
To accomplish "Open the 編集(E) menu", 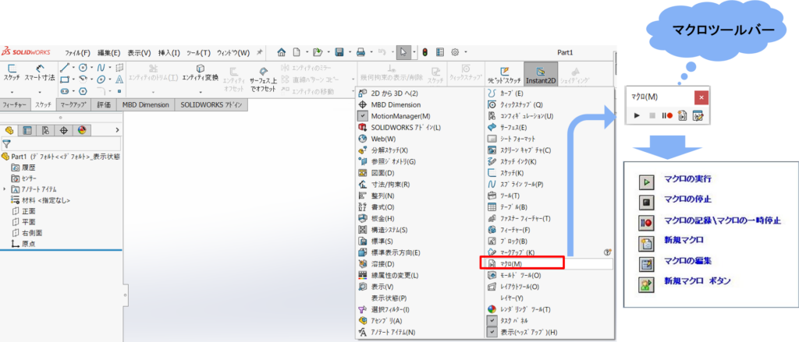I will pyautogui.click(x=108, y=52).
